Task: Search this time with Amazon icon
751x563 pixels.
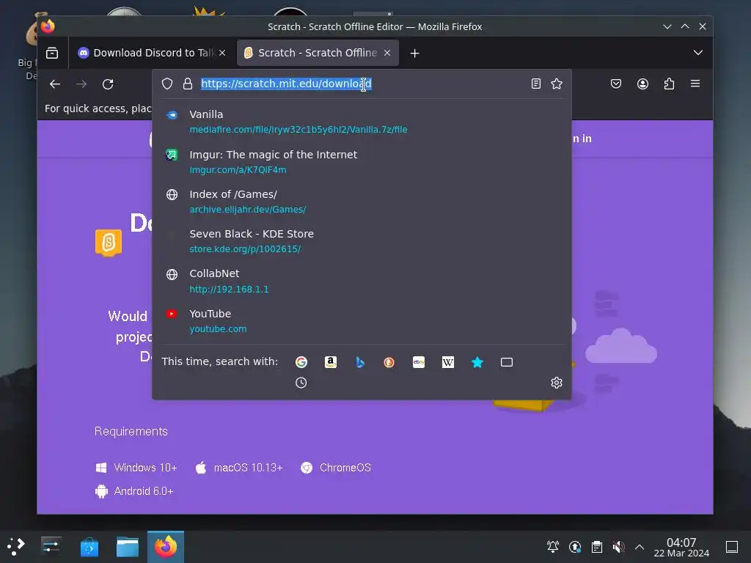Action: [x=331, y=362]
